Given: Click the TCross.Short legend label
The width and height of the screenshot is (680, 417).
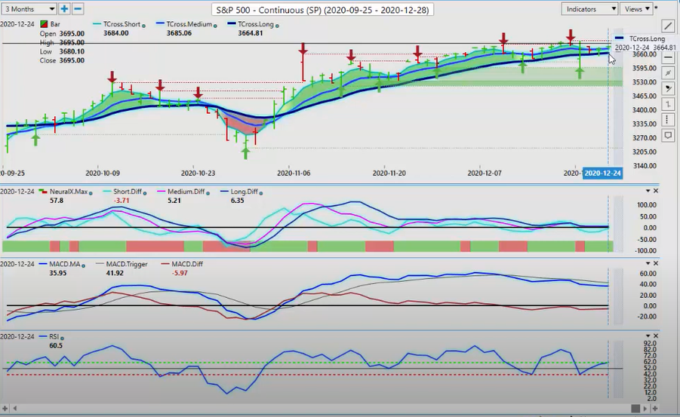Looking at the screenshot, I should [122, 24].
